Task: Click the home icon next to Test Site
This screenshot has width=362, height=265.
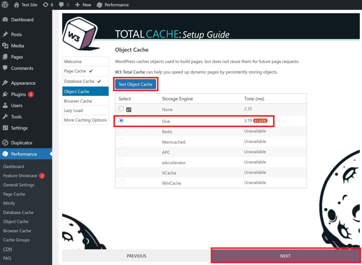Action: (16, 5)
